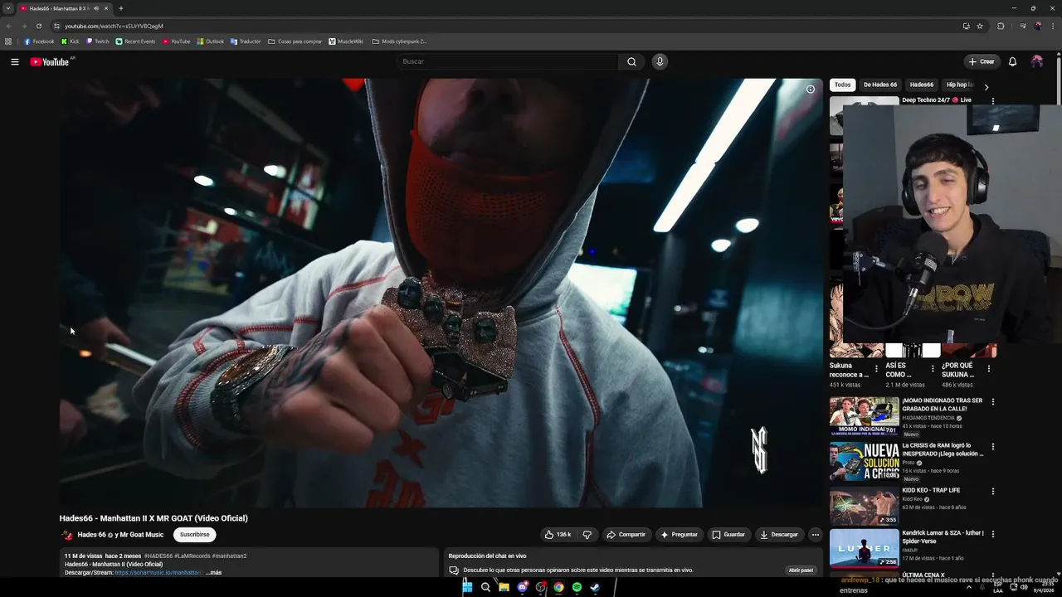Click the address bar URL
This screenshot has width=1062, height=597.
(x=114, y=26)
